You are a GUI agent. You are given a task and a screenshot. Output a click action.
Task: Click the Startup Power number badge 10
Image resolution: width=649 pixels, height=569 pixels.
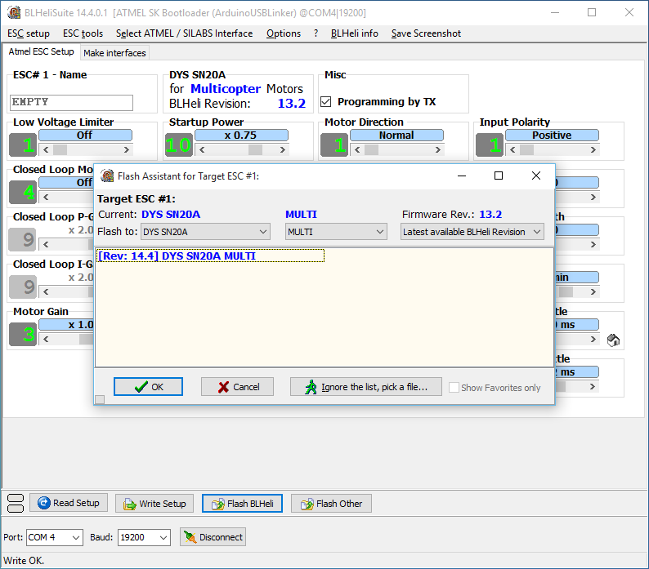[x=179, y=144]
